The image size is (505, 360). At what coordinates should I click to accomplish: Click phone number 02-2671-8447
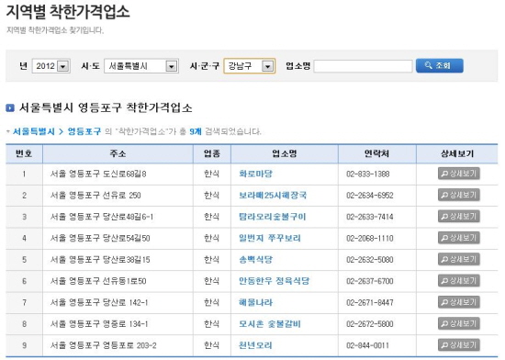(370, 303)
